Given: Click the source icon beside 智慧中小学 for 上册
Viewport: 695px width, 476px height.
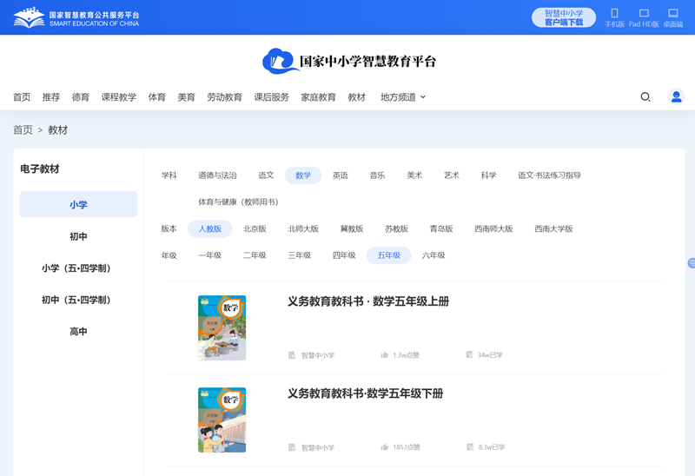Looking at the screenshot, I should click(292, 355).
